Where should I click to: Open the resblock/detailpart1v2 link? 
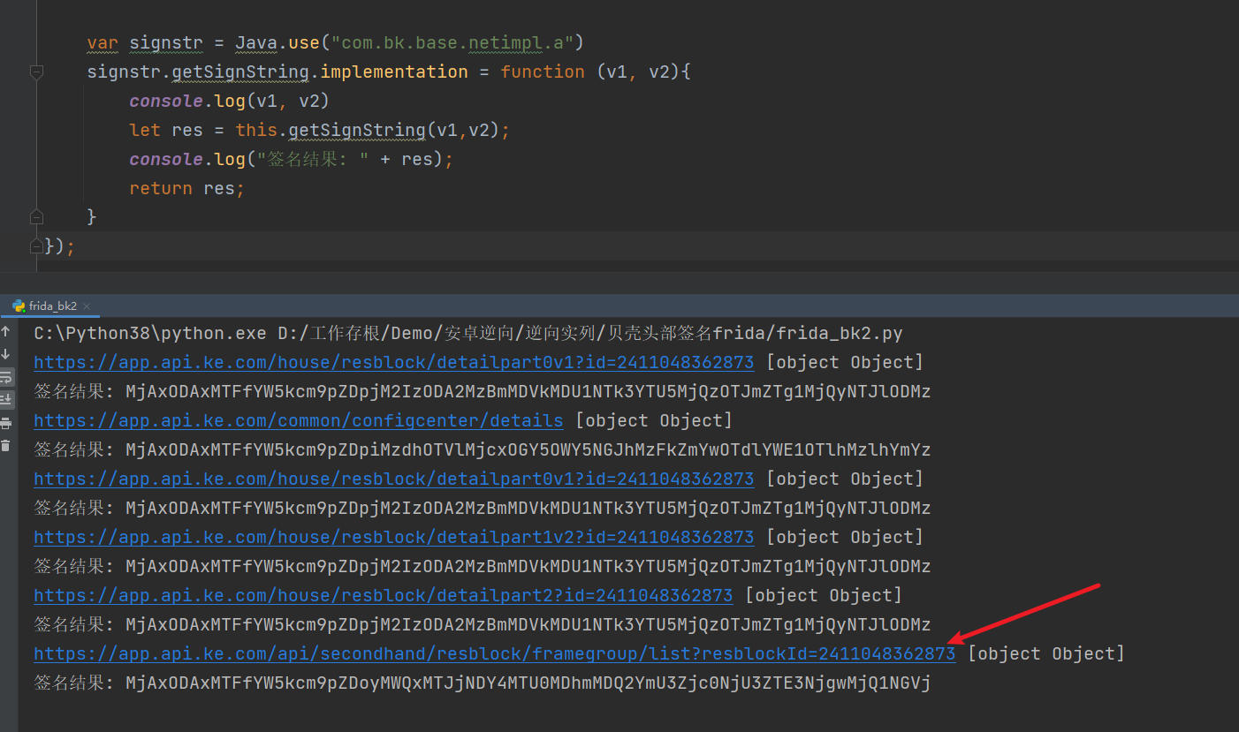pos(394,537)
